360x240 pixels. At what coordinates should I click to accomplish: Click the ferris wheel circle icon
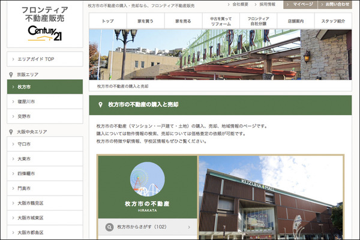pyautogui.click(x=148, y=179)
